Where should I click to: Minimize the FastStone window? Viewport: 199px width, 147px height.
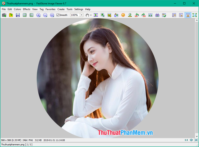[175, 3]
